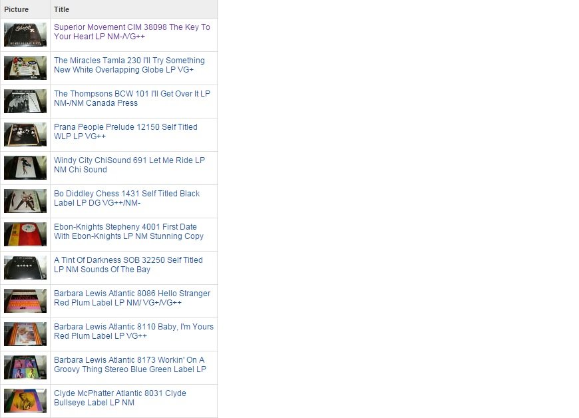Screen dimensions: 579x418
Task: Click the Title column header
Action: click(134, 9)
